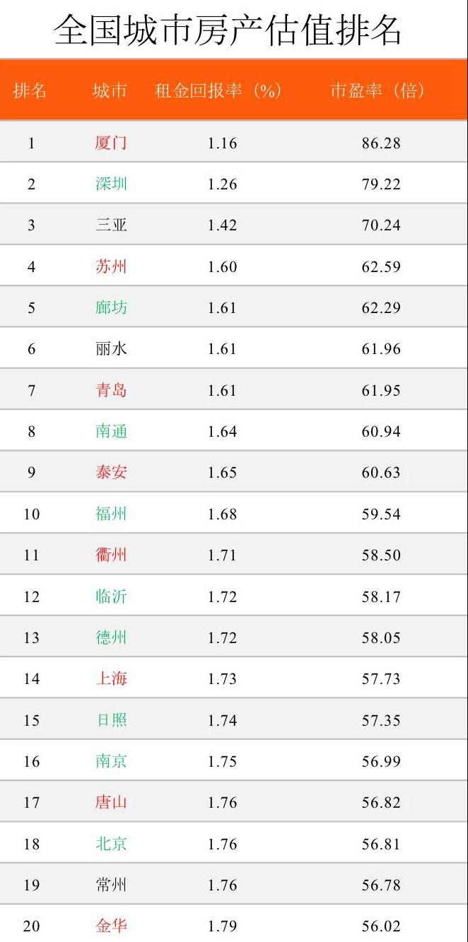The height and width of the screenshot is (942, 468).
Task: Click the 59.54 value in 福州 row
Action: pos(381,514)
